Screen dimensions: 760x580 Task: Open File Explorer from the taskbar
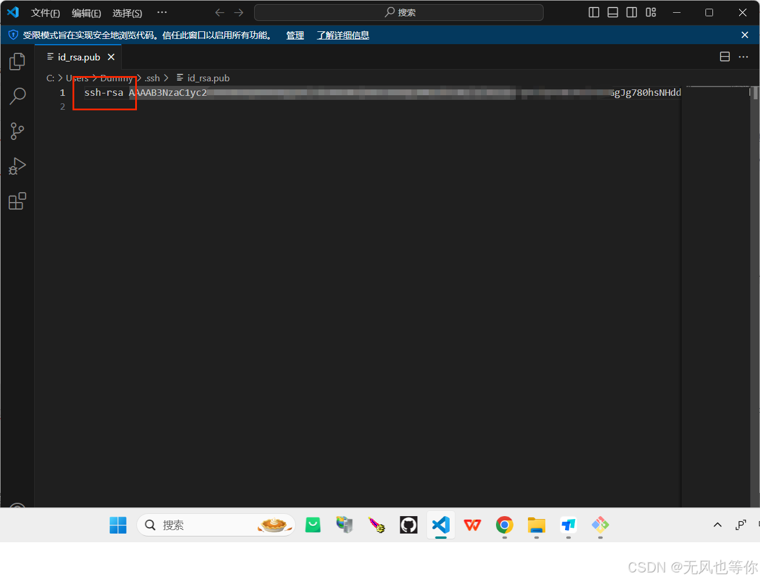536,525
